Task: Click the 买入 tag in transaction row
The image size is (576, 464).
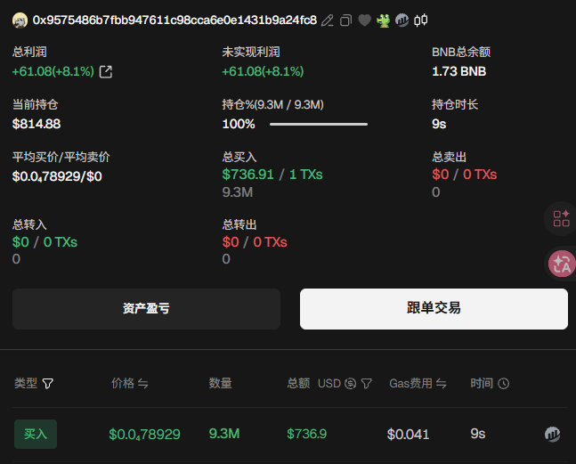Action: click(x=36, y=434)
